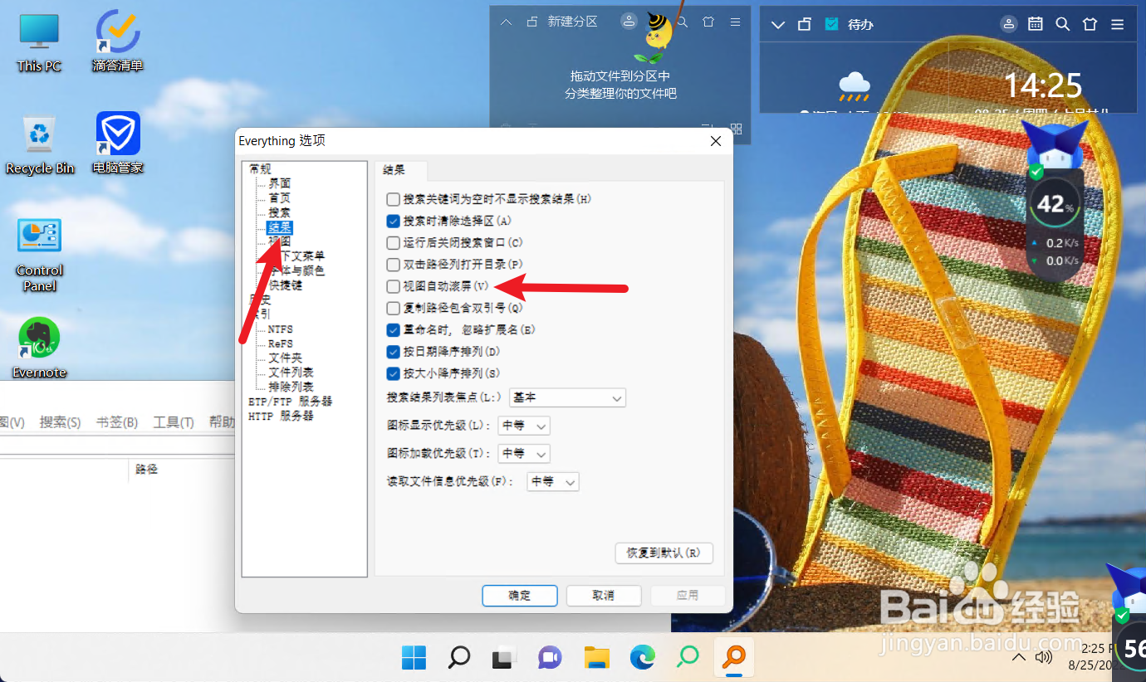This screenshot has width=1146, height=682.
Task: Click the pop-out window icon in 待办 widget
Action: click(804, 24)
